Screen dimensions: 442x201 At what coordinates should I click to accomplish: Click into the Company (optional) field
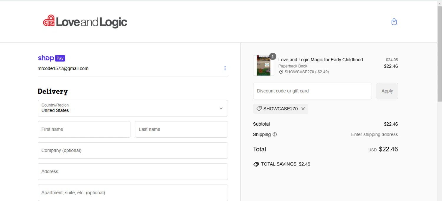(x=133, y=151)
